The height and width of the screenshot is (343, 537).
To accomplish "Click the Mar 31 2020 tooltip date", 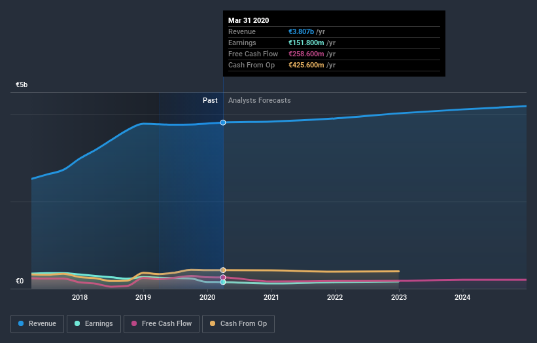I will click(x=249, y=20).
